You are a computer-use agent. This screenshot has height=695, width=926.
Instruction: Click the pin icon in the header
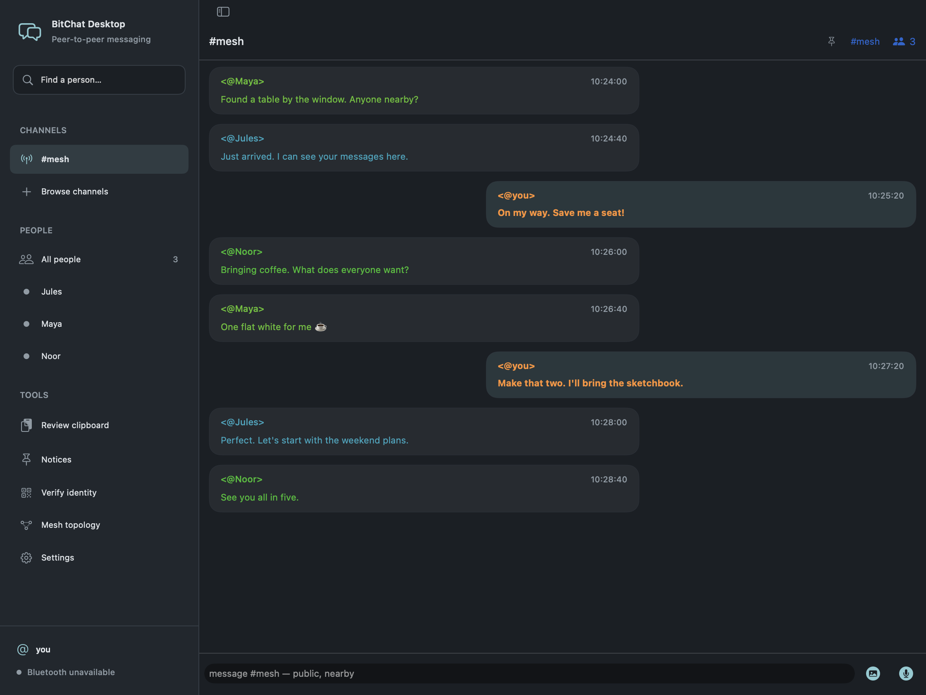(x=831, y=41)
